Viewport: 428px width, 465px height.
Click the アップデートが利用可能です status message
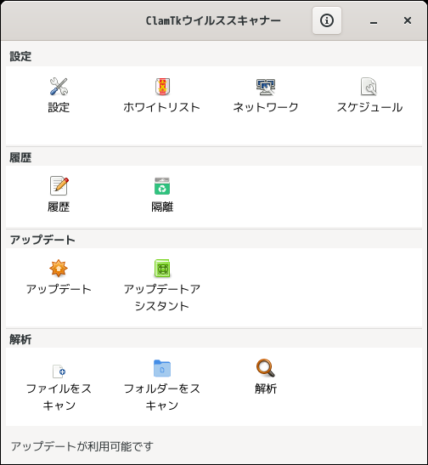(82, 446)
